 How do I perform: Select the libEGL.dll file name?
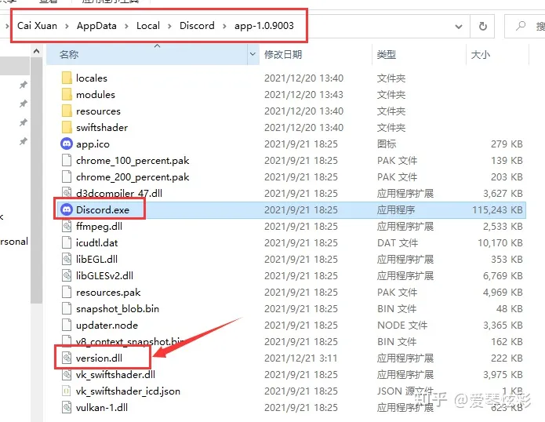(x=96, y=259)
